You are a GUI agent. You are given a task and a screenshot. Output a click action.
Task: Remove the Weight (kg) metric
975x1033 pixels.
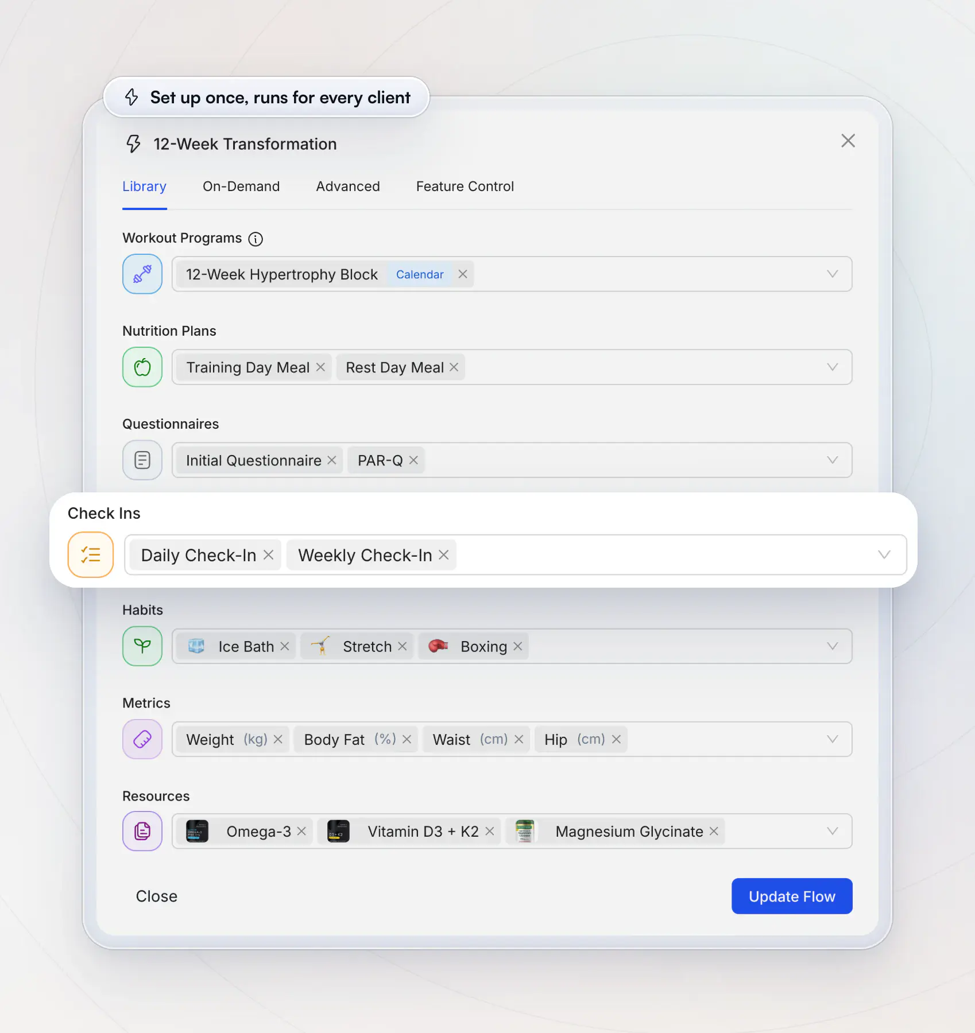point(278,739)
